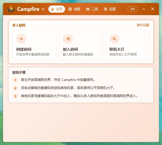Click the status circle next to Campfire
162x145 pixels.
coord(43,9)
